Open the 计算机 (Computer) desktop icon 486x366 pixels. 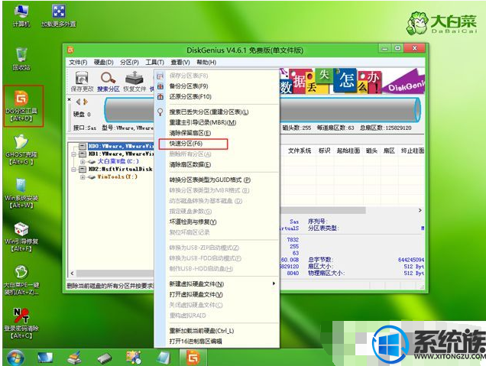pos(21,14)
